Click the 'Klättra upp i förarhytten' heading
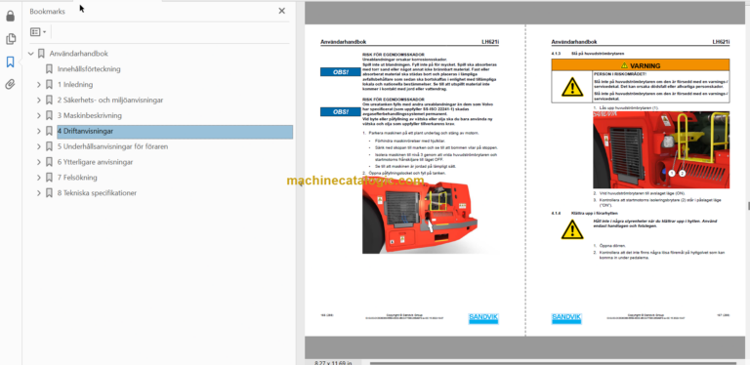The image size is (750, 365). click(x=595, y=213)
